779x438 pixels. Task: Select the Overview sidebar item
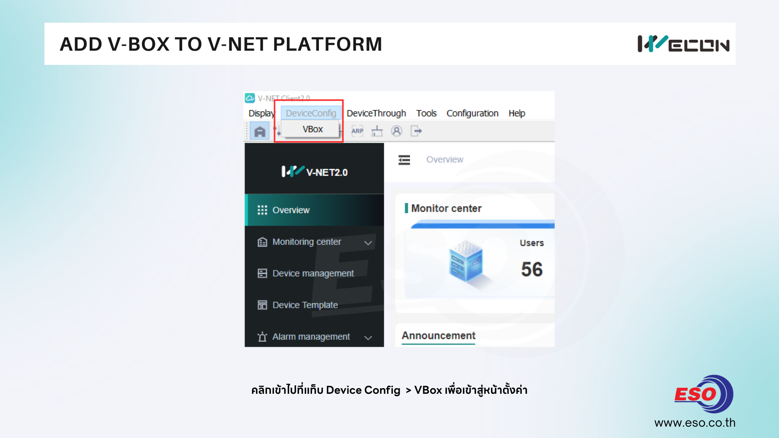[x=291, y=210]
